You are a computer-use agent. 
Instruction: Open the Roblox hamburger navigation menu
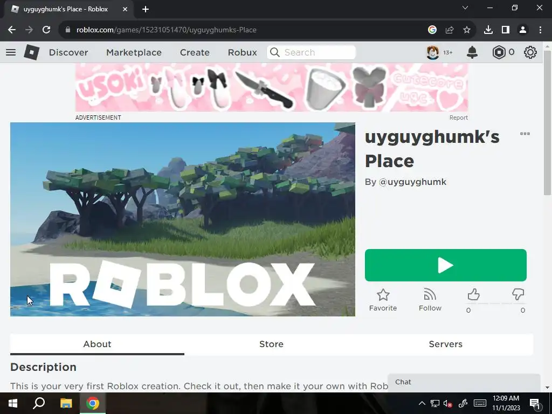(11, 52)
